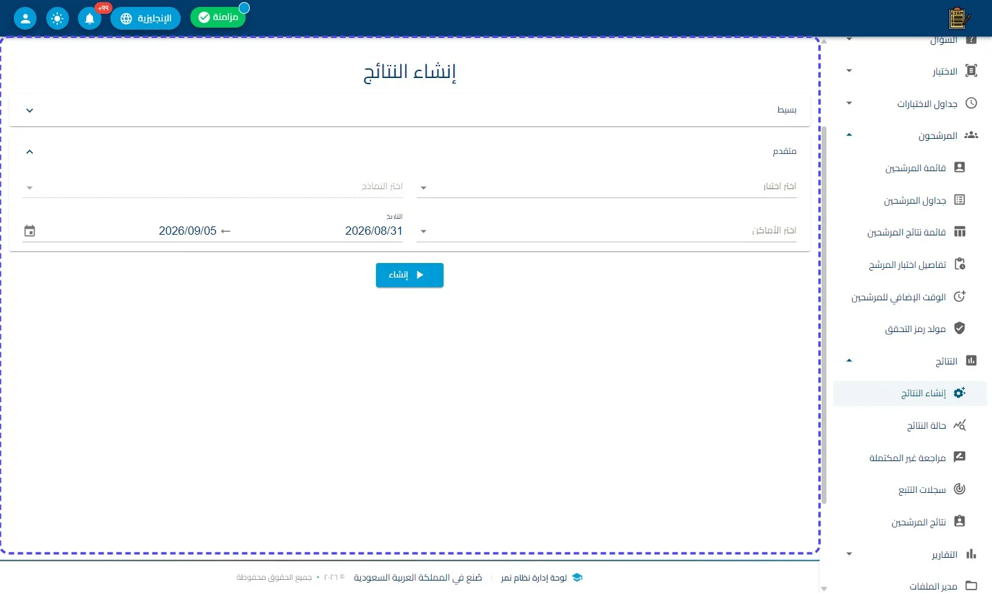This screenshot has width=992, height=593.
Task: Click لوحة إدارة نظام نمر footer link
Action: [x=533, y=578]
